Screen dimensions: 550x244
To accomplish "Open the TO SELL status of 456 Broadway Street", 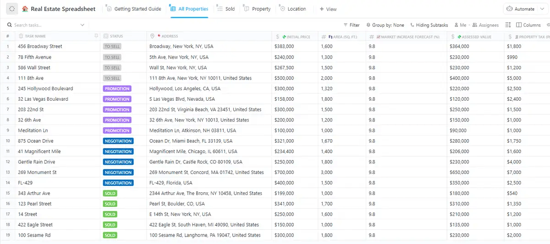I will click(x=112, y=47).
